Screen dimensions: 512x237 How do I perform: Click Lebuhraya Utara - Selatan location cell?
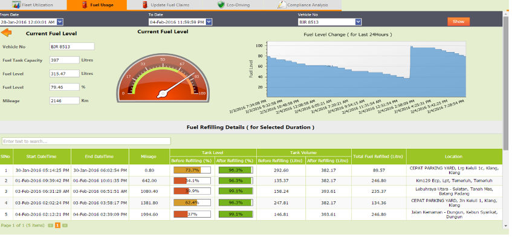[x=454, y=191]
